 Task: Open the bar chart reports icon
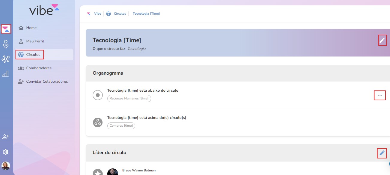[x=5, y=74]
